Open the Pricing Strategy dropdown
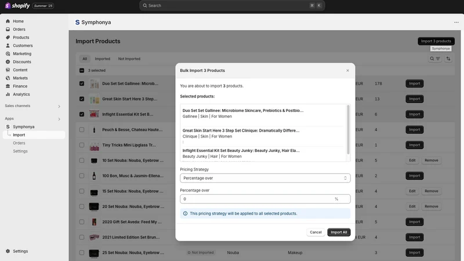Viewport: 464px width, 261px height. coord(265,178)
